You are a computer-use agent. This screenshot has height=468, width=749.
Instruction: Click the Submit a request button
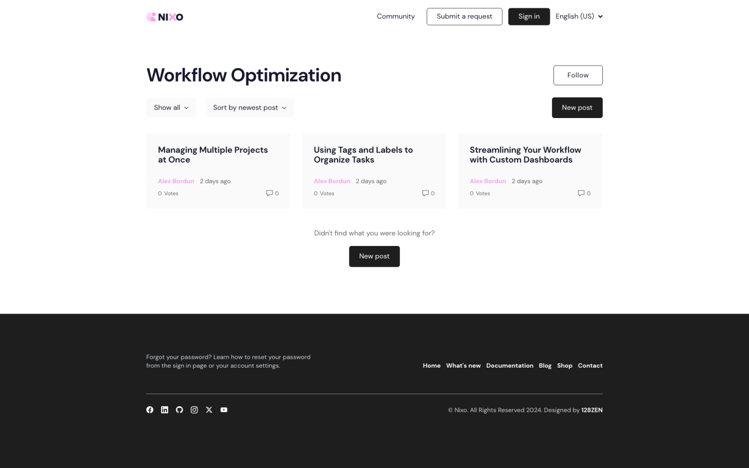[464, 17]
